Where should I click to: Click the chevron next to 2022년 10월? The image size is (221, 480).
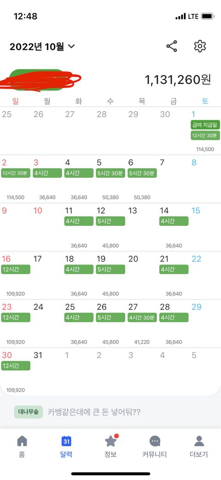coord(71,47)
